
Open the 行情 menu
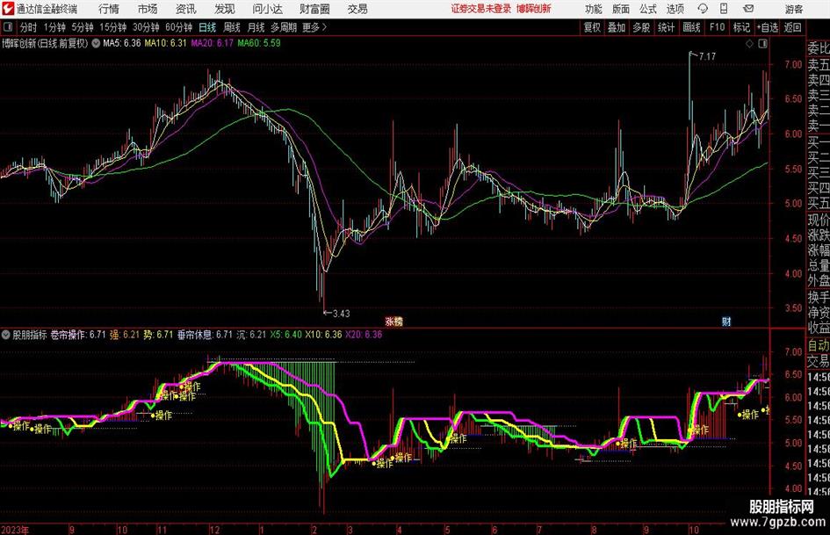pyautogui.click(x=109, y=9)
